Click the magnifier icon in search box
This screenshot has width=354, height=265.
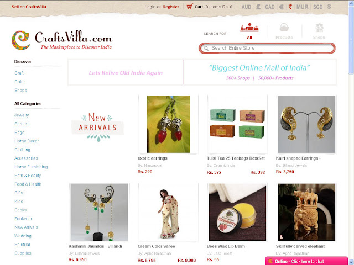(x=206, y=48)
